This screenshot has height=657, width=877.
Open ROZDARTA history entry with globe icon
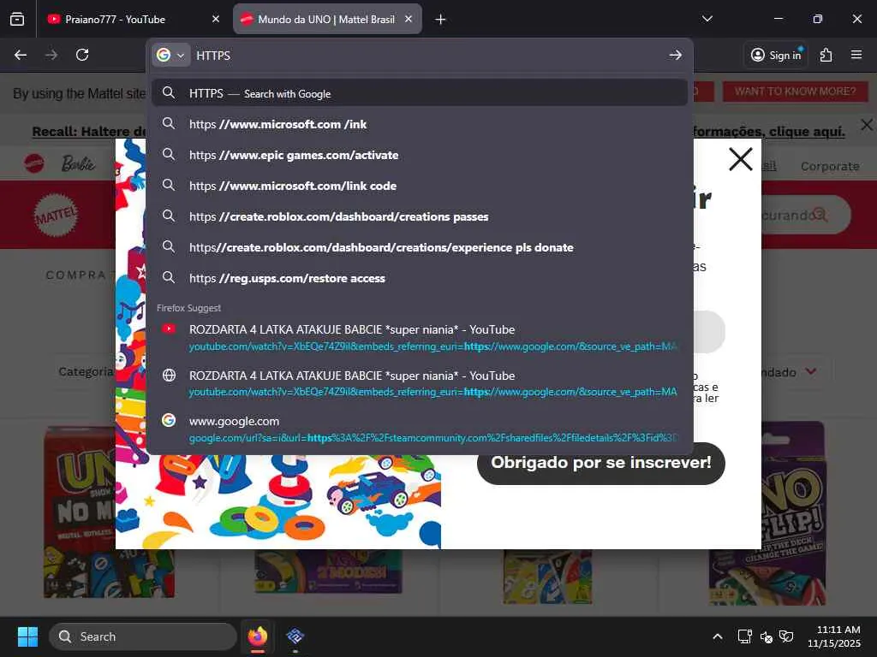click(420, 383)
